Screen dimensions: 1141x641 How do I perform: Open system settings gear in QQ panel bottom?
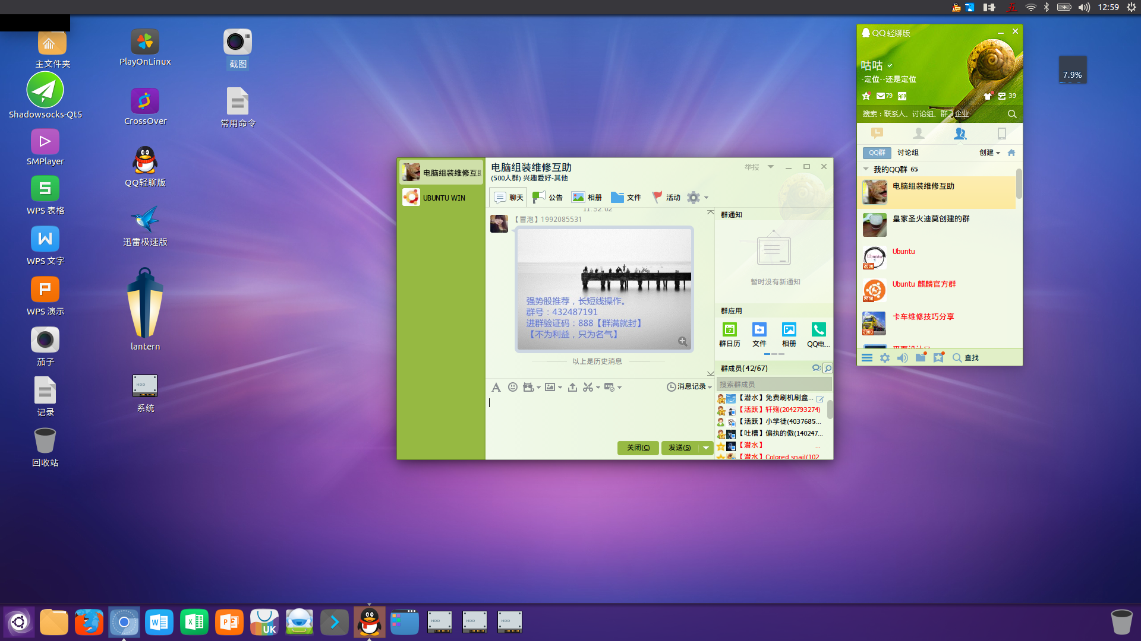885,357
